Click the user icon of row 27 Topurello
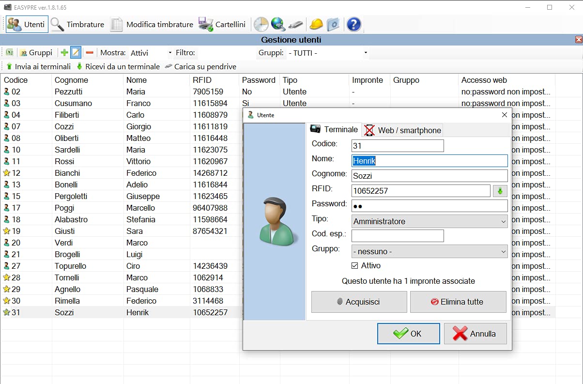 point(7,266)
